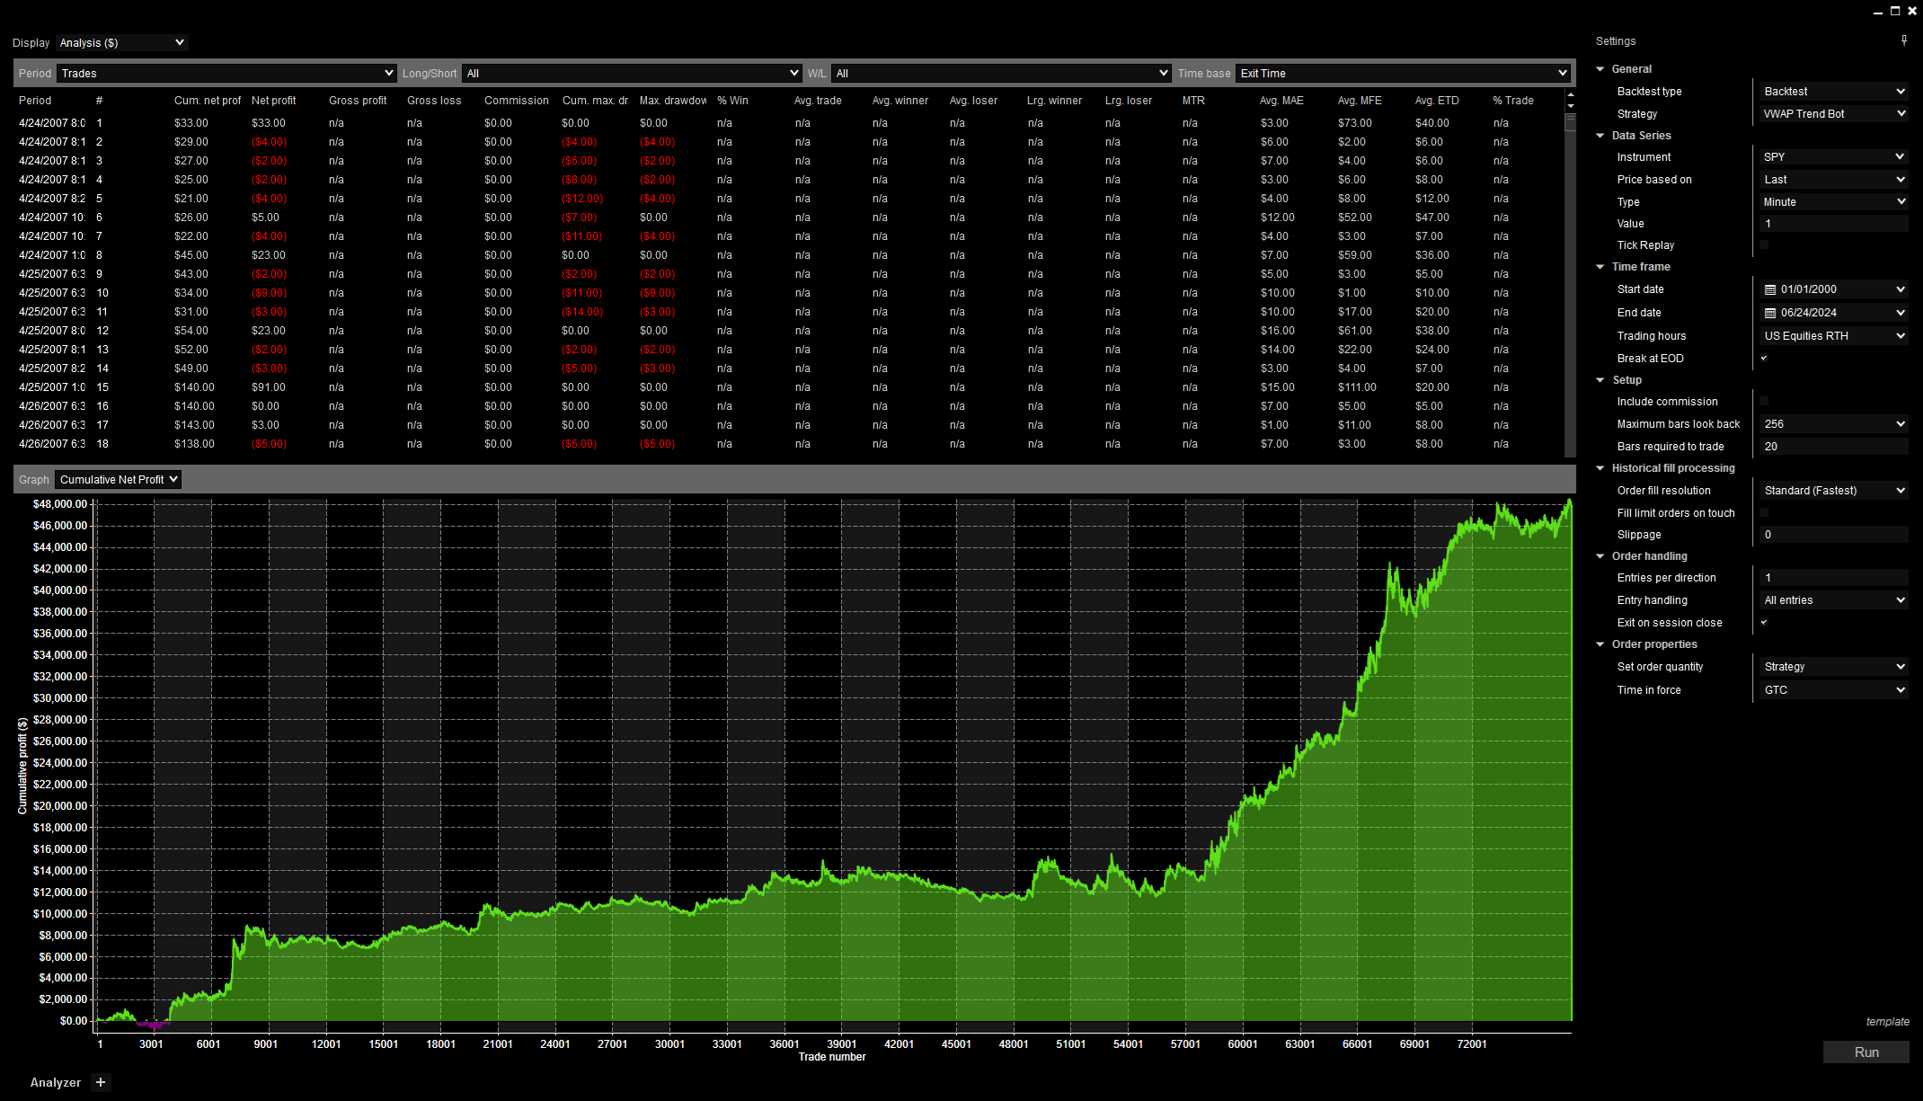The height and width of the screenshot is (1101, 1923).
Task: Sort by the Avg. trade column header
Action: click(818, 101)
